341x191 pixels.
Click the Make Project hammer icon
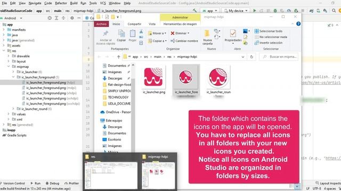point(194,11)
